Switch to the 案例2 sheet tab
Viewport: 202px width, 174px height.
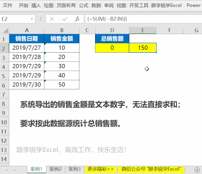point(55,169)
